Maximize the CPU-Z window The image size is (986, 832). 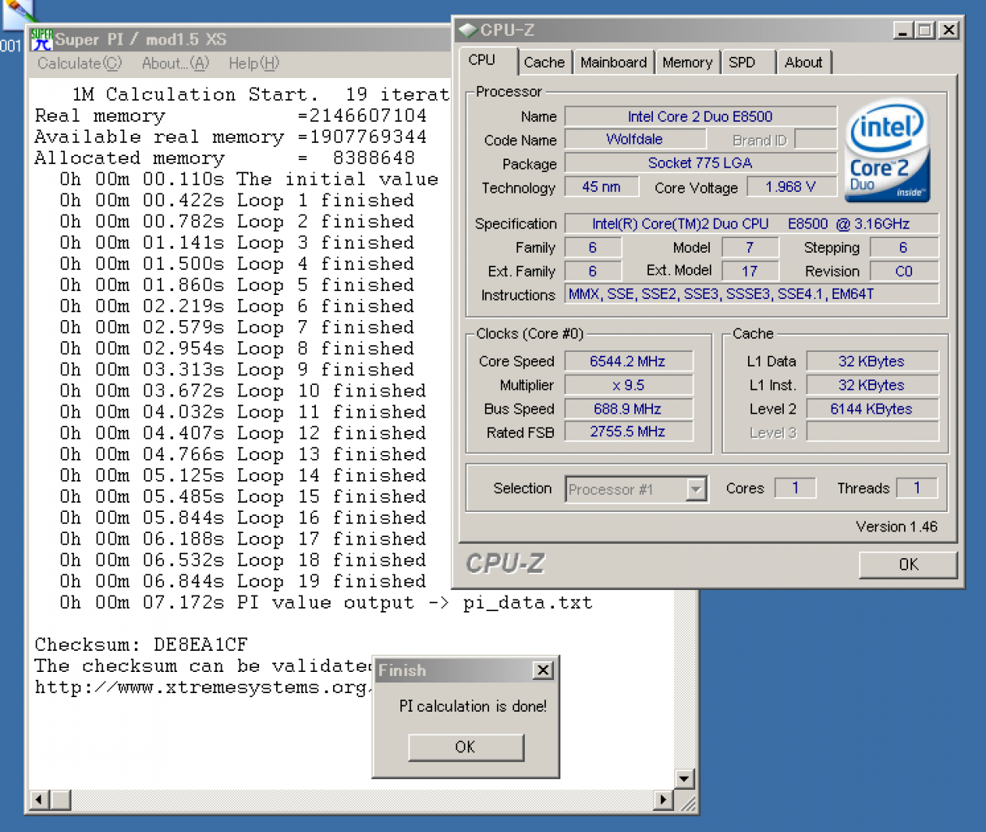click(x=924, y=31)
